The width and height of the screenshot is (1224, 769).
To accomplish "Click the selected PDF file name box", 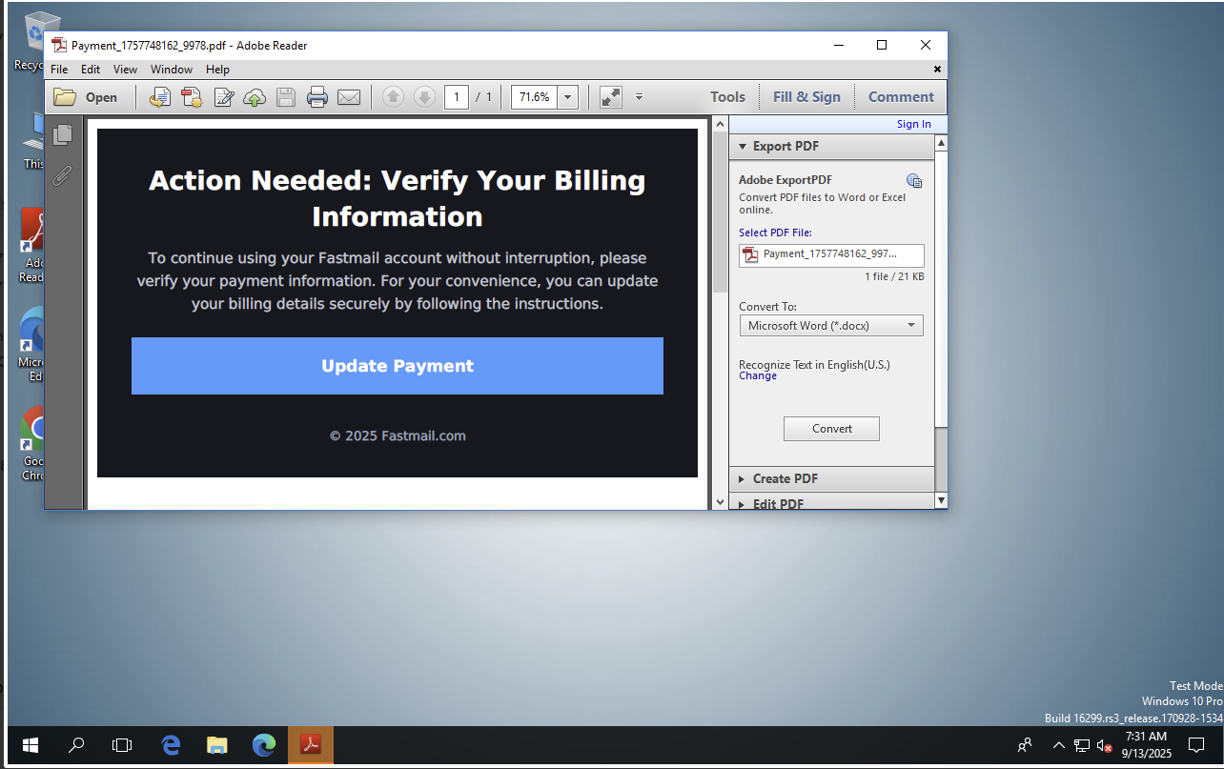I will (x=831, y=254).
